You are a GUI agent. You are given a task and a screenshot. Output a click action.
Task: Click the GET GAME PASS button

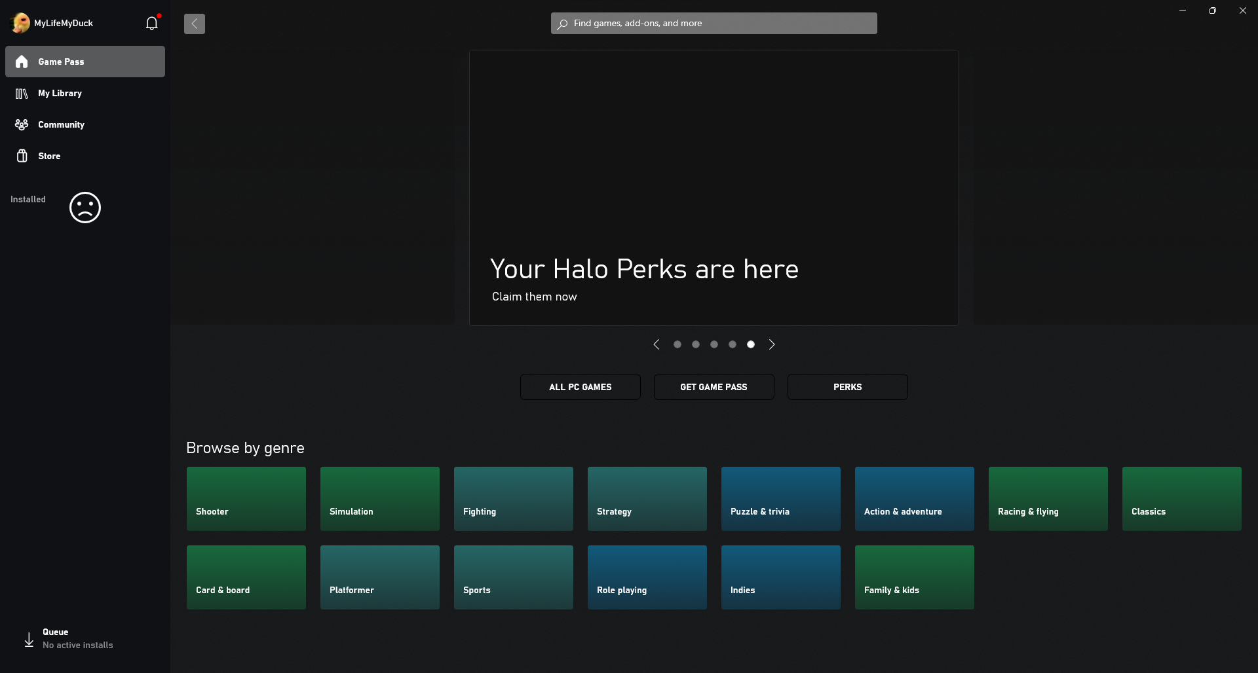click(x=714, y=387)
